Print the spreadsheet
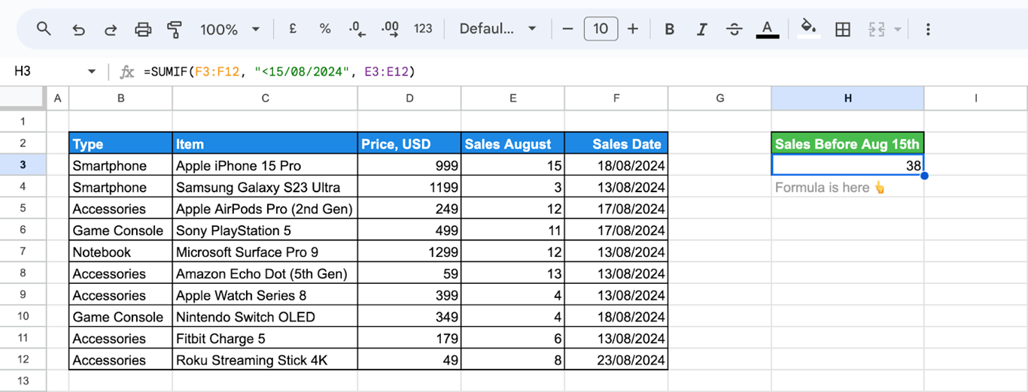The height and width of the screenshot is (392, 1028). (x=143, y=29)
